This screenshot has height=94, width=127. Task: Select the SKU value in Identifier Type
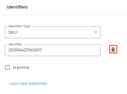tap(12, 32)
